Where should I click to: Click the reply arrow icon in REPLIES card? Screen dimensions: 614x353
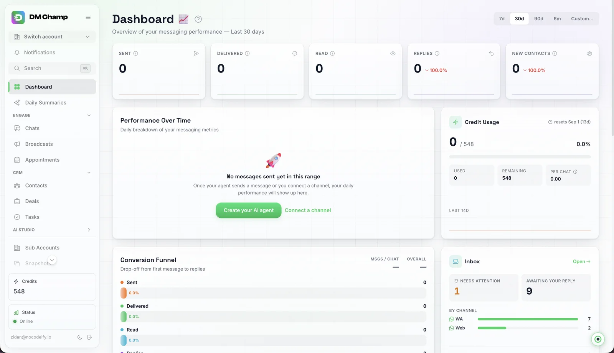(491, 54)
